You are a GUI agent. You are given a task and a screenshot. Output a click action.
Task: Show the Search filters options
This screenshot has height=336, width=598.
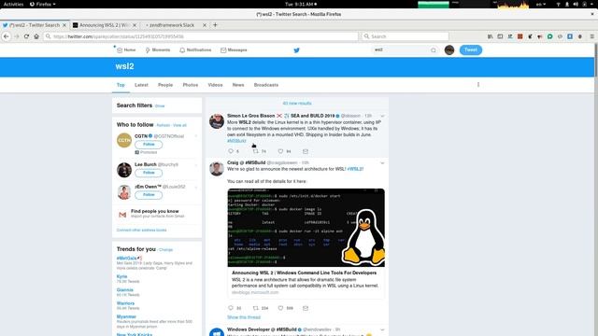coord(160,105)
